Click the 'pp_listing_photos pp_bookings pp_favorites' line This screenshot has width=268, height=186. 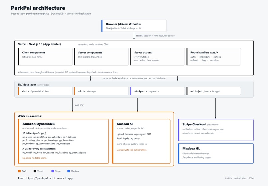[48, 140]
